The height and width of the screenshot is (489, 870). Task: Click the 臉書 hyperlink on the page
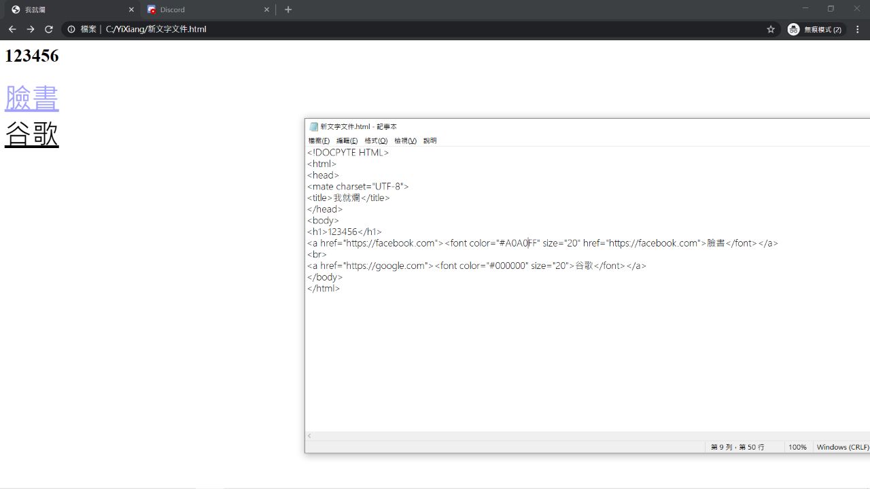[x=32, y=98]
